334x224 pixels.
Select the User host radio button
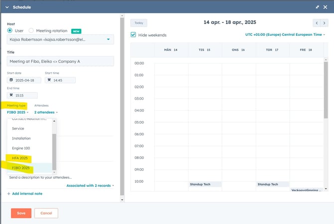click(x=10, y=31)
